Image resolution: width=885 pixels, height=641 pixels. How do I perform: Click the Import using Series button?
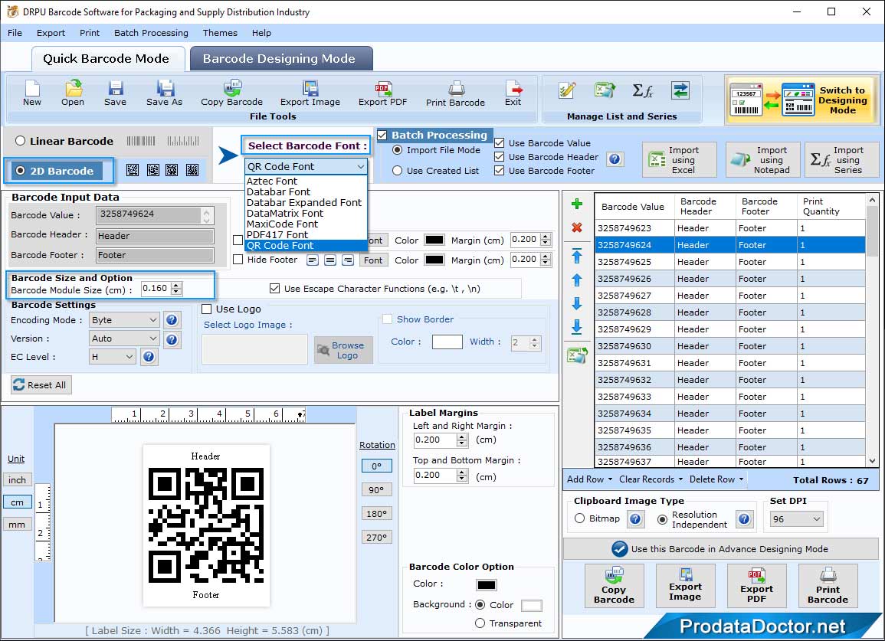pyautogui.click(x=841, y=160)
